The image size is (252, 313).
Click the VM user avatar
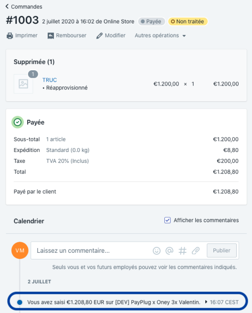20,250
